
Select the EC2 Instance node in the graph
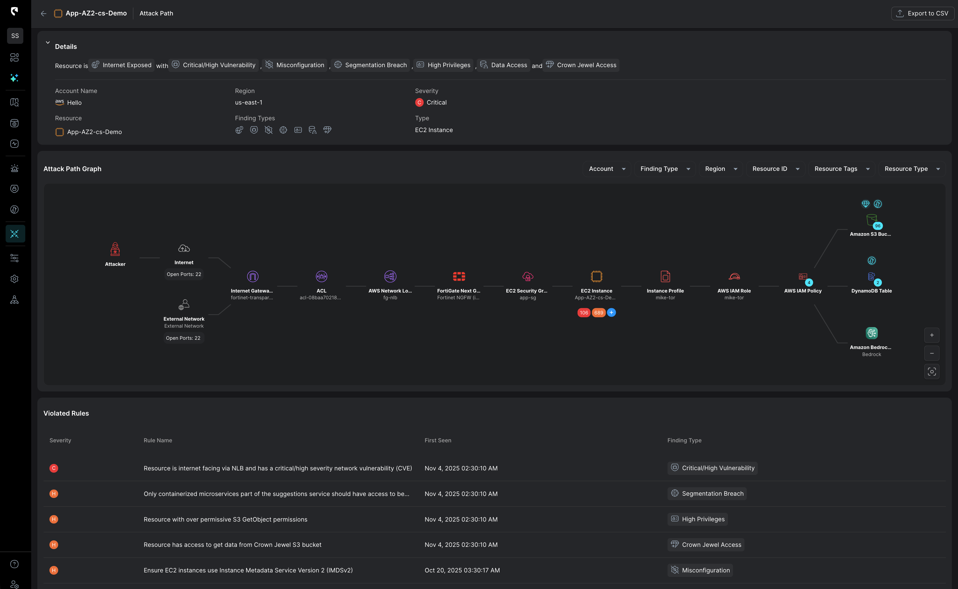[x=596, y=276]
